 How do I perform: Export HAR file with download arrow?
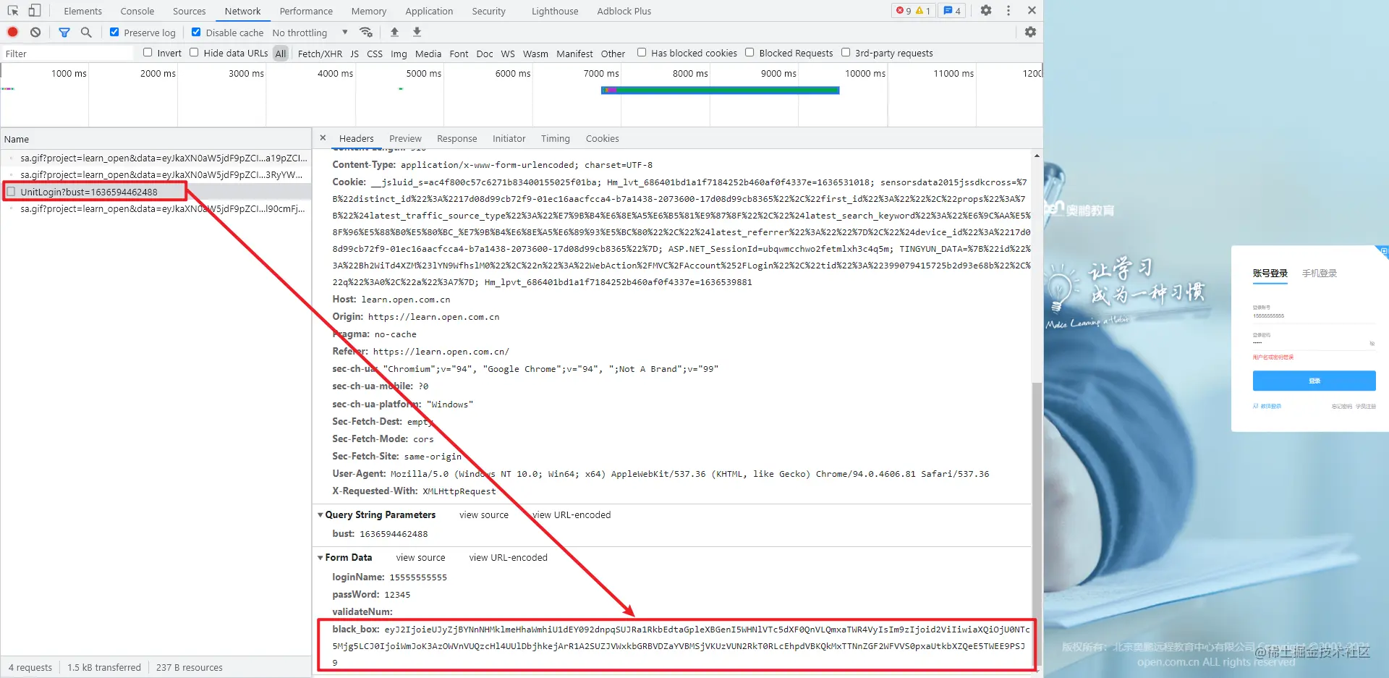point(417,32)
